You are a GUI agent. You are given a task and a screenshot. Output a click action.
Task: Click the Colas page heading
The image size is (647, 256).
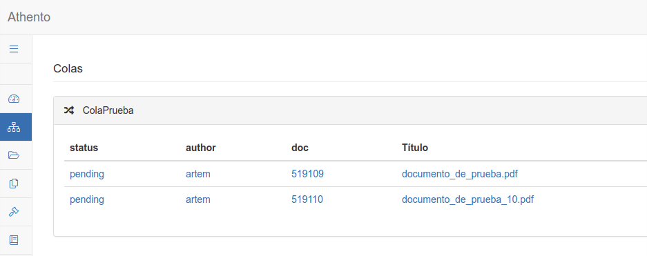click(68, 69)
